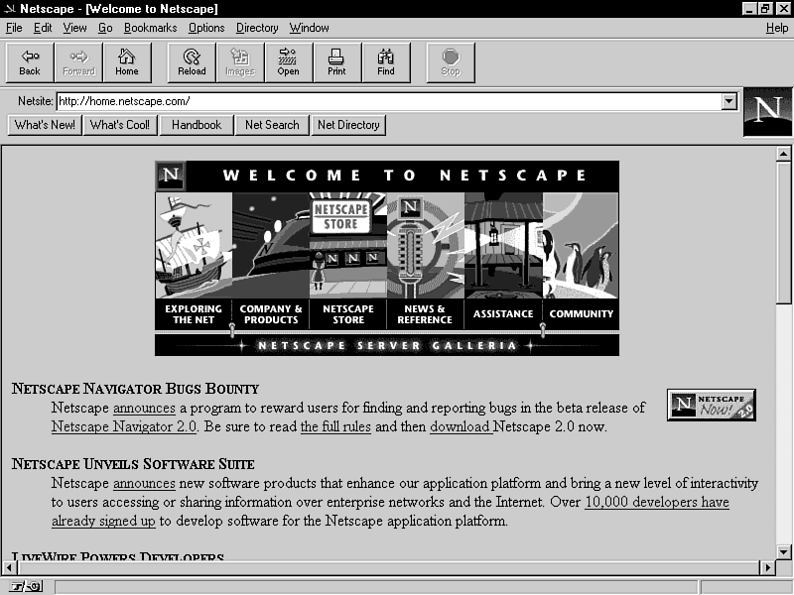Click the lantern Assistance image
794x595 pixels.
tap(503, 245)
